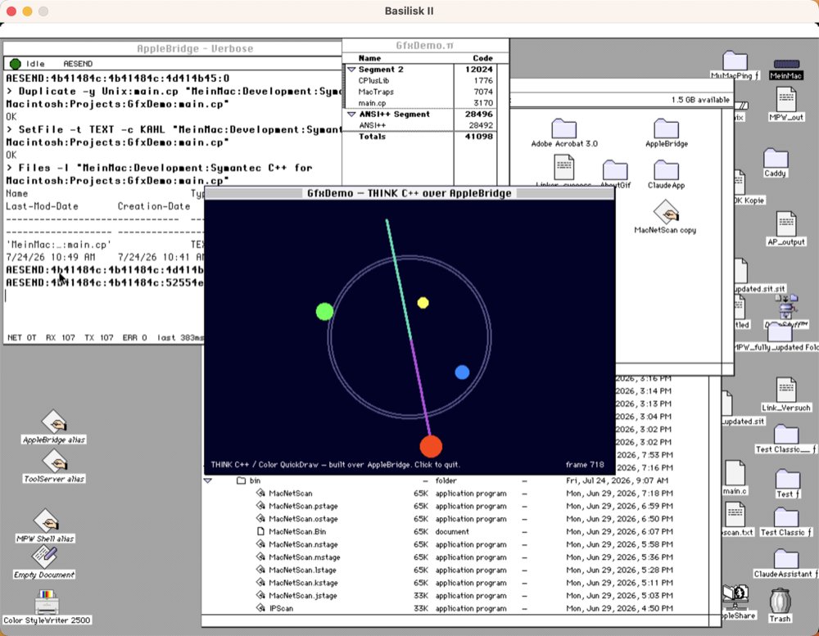This screenshot has width=819, height=636.
Task: Select the MPW_out document icon
Action: [786, 100]
